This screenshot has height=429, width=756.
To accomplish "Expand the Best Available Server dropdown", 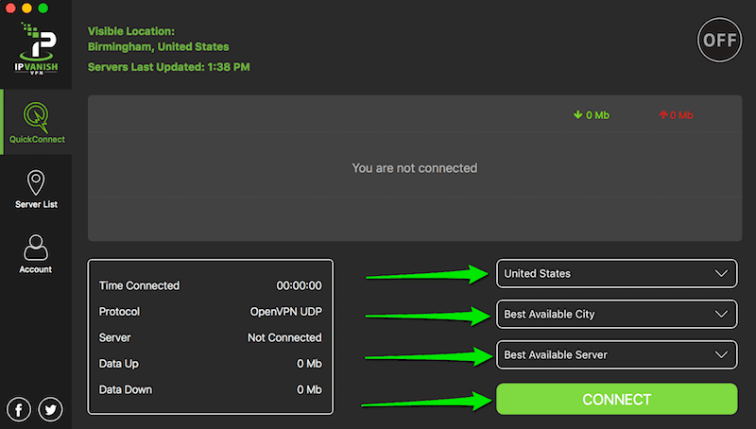I will (x=616, y=355).
